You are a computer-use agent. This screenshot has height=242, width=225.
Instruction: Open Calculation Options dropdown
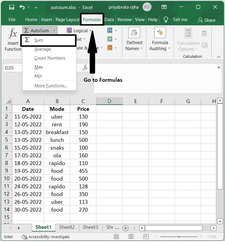coord(188,40)
